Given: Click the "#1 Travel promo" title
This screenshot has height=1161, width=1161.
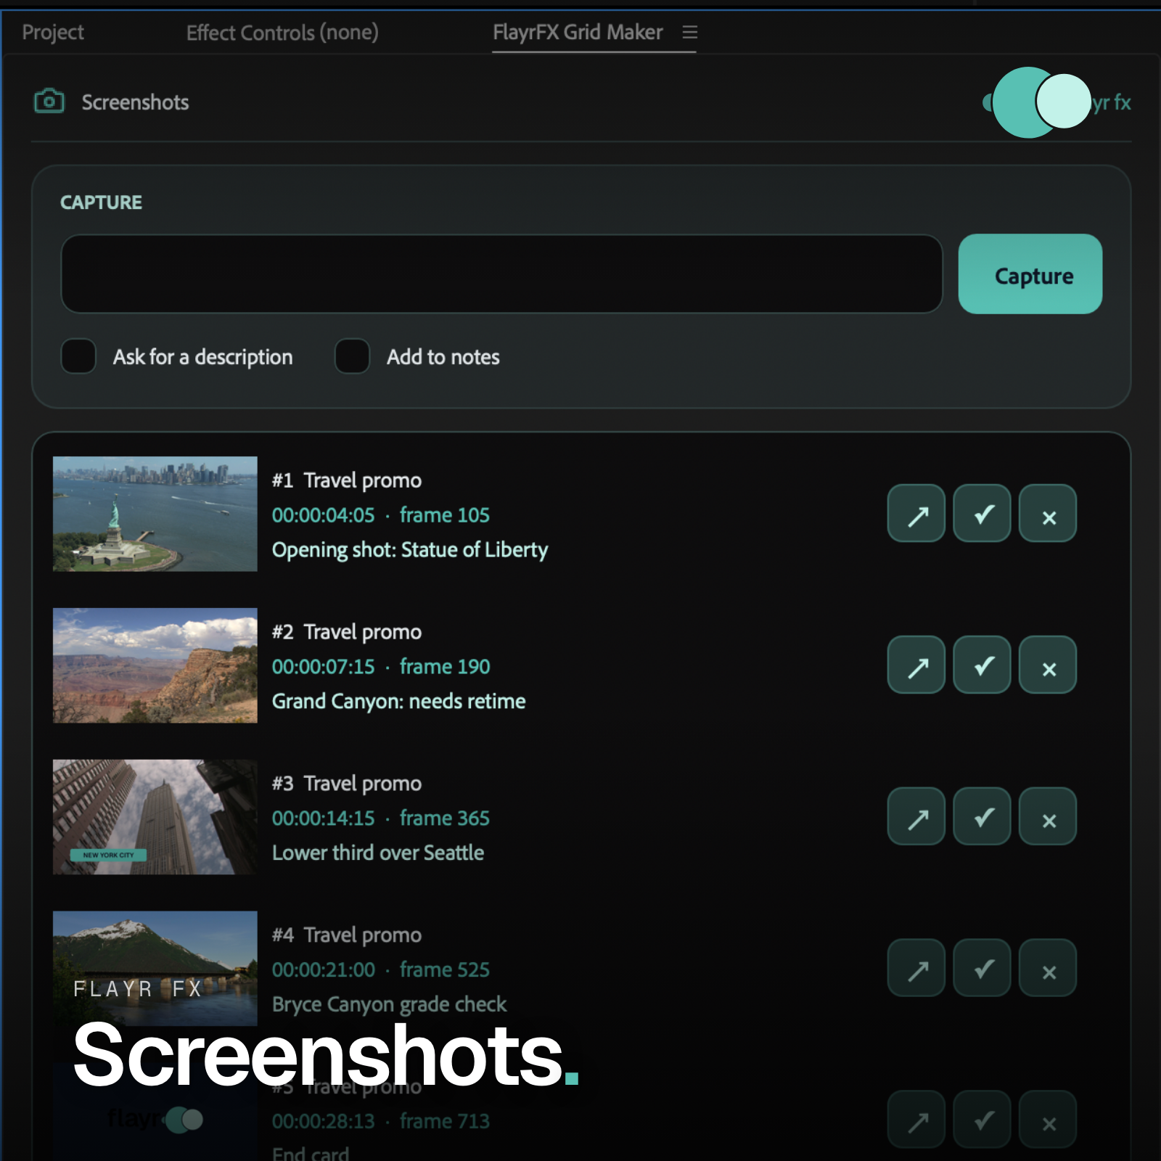Looking at the screenshot, I should click(347, 480).
